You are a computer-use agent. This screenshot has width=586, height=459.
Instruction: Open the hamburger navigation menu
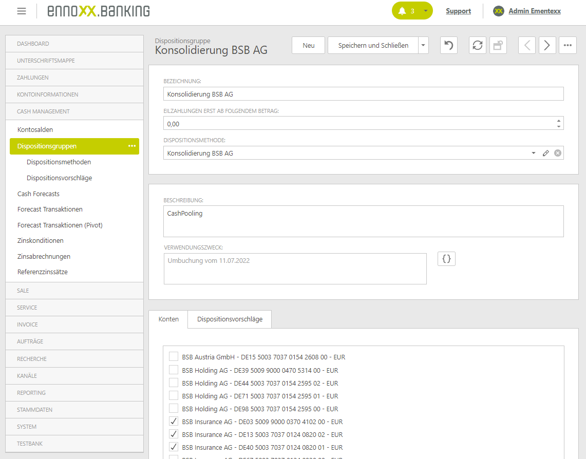[x=22, y=11]
